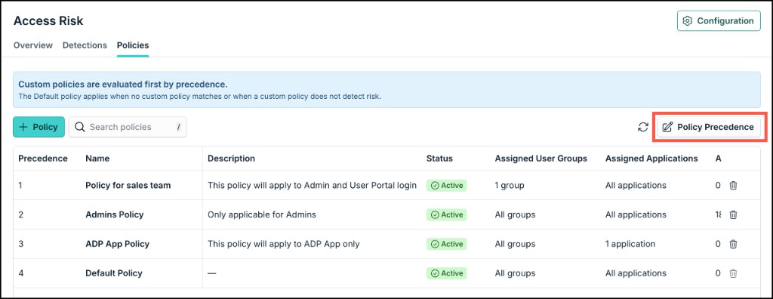Click the Access Risk page title
The image size is (773, 299).
tap(48, 20)
